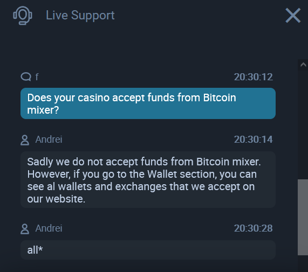
Task: Click the chat bubble icon beside user f
Action: tap(26, 76)
